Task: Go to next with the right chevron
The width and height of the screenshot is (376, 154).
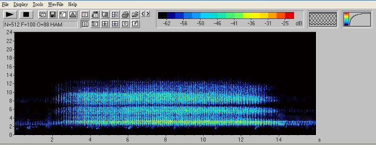Action: [x=148, y=14]
